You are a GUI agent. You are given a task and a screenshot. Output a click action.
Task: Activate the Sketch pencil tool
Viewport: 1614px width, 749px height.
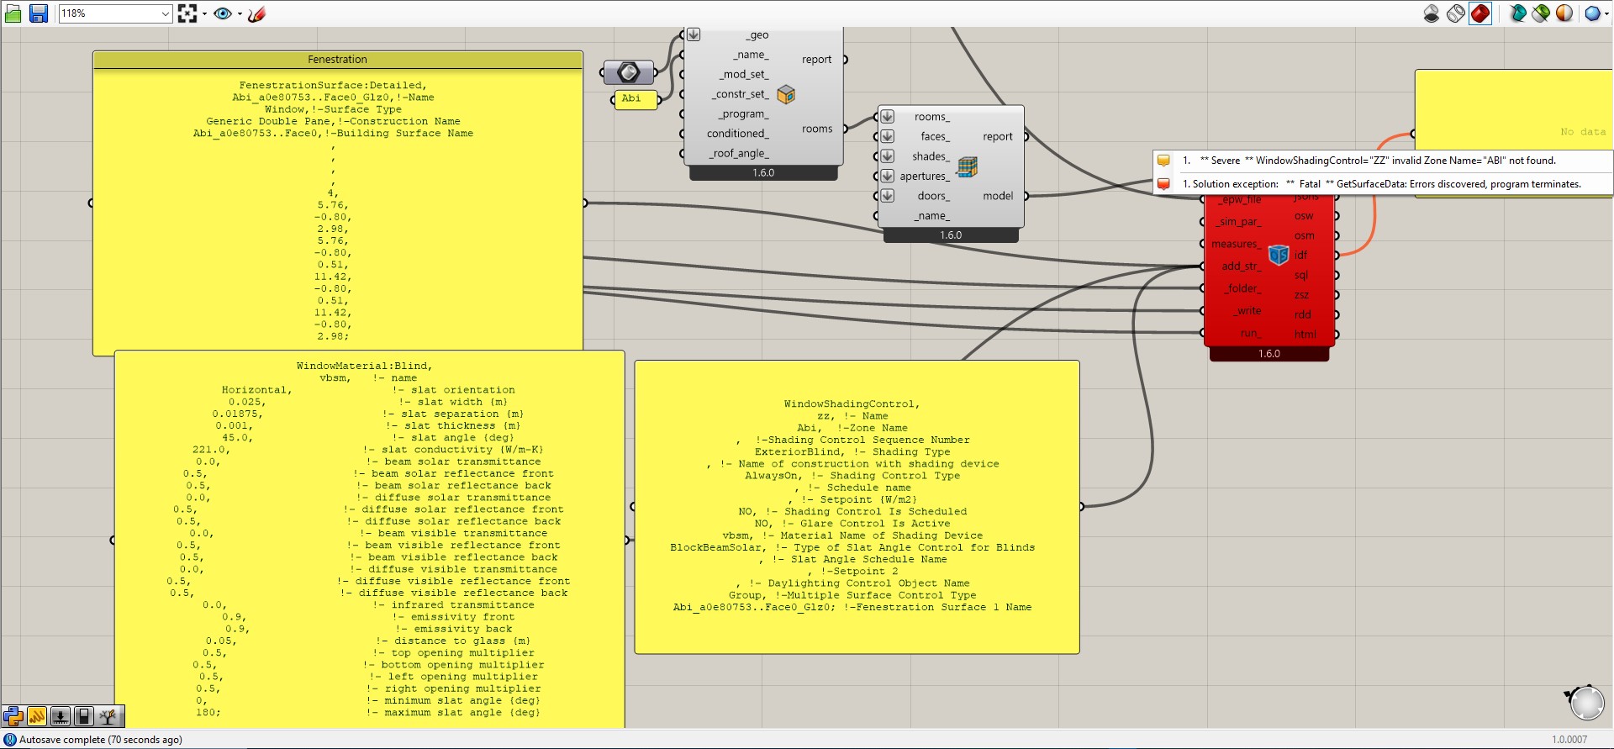pyautogui.click(x=257, y=13)
